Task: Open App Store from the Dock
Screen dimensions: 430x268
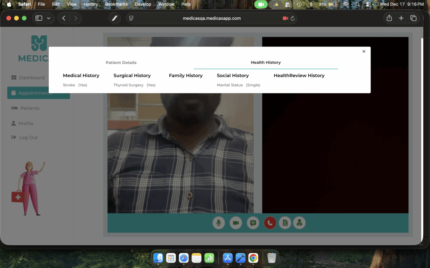Action: pos(228,258)
